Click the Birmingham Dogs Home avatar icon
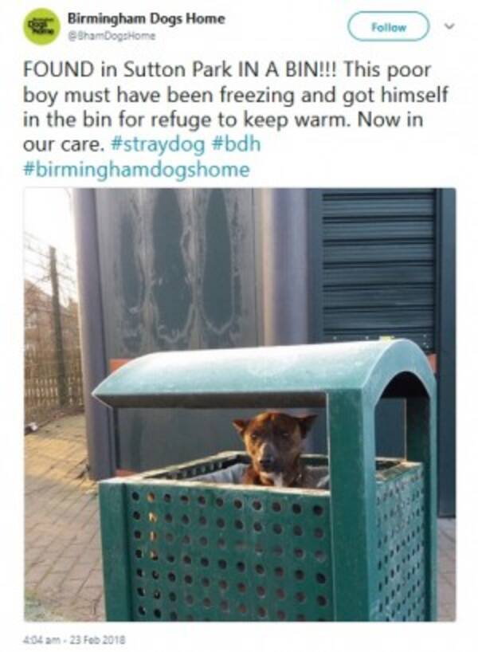Viewport: 478px width, 652px height. (41, 26)
